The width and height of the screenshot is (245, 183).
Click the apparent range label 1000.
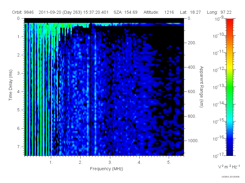coord(193,141)
